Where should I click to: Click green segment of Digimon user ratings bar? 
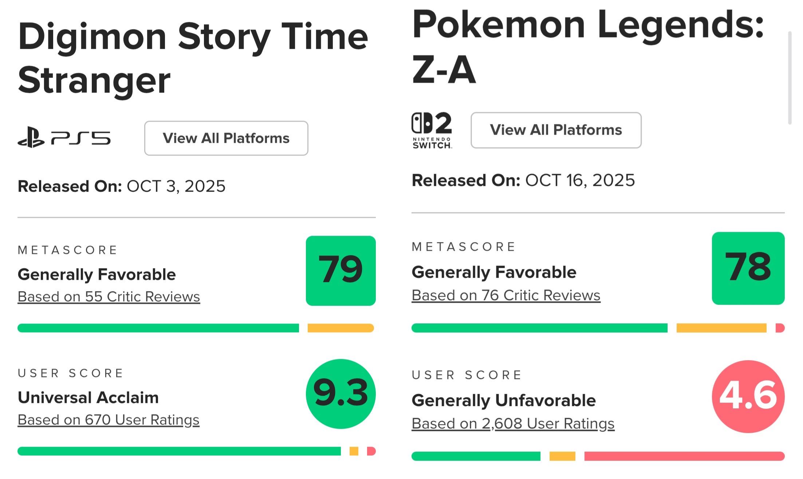[179, 451]
